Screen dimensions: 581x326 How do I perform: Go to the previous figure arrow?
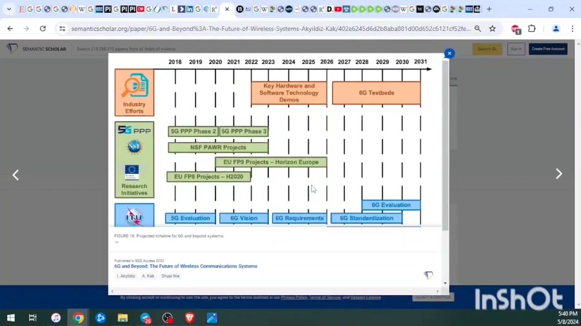(x=16, y=174)
